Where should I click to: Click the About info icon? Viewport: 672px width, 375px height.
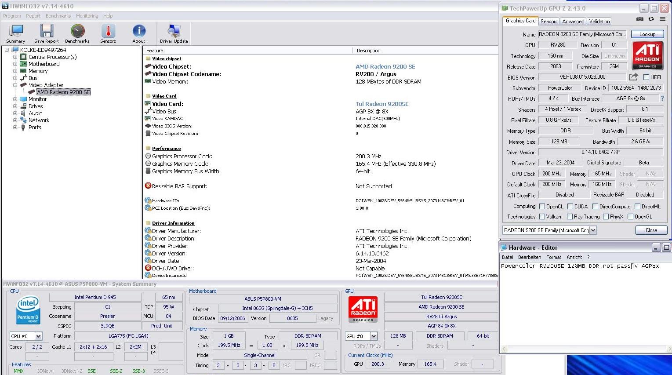[x=139, y=34]
